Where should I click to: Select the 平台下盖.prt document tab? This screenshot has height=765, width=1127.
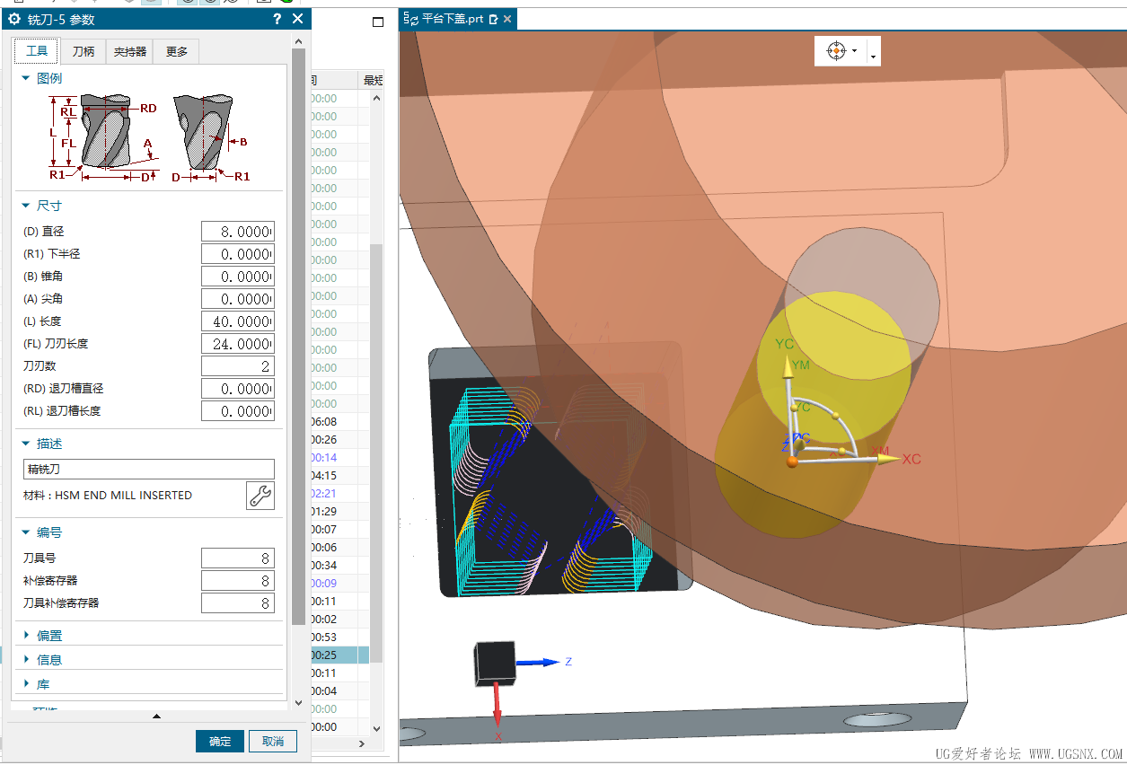459,19
